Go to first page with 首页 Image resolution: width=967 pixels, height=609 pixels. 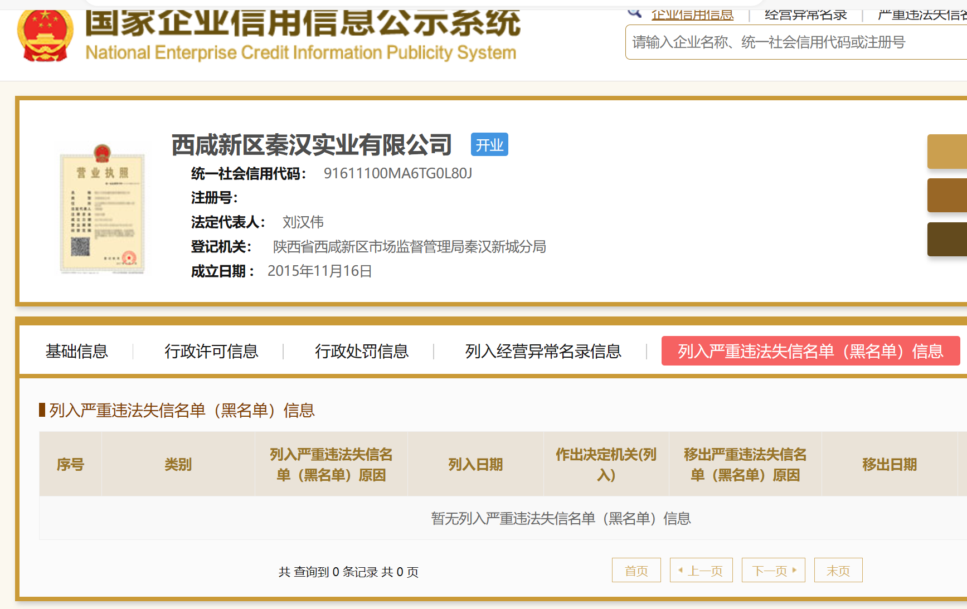[x=636, y=570]
